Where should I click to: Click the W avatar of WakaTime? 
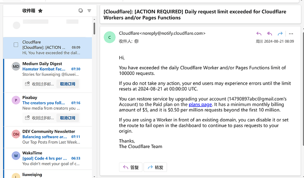16,156
